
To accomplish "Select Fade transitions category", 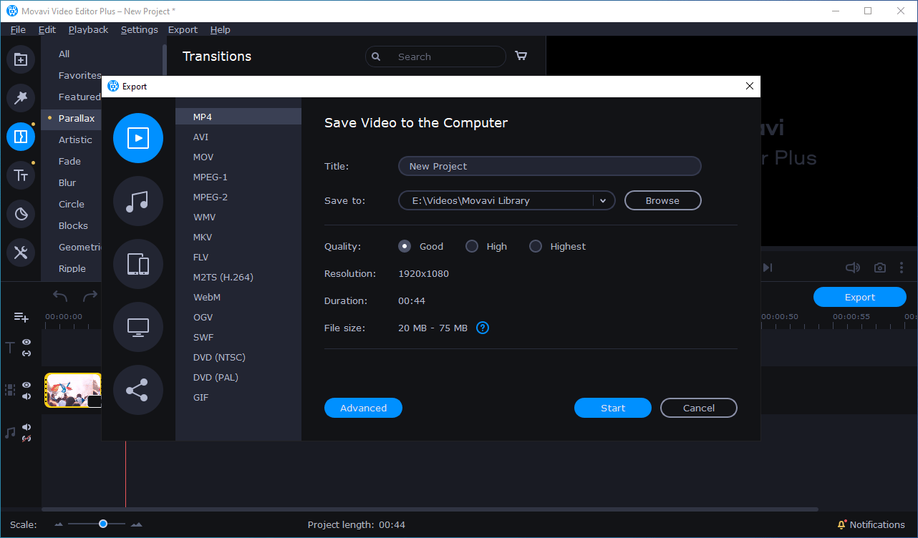I will pos(69,161).
